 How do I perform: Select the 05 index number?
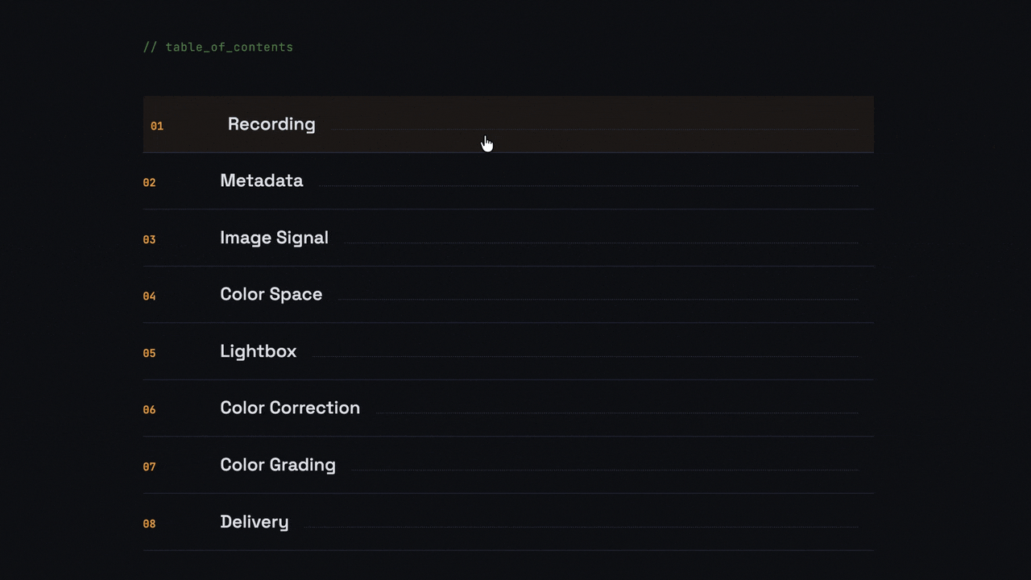click(x=149, y=353)
